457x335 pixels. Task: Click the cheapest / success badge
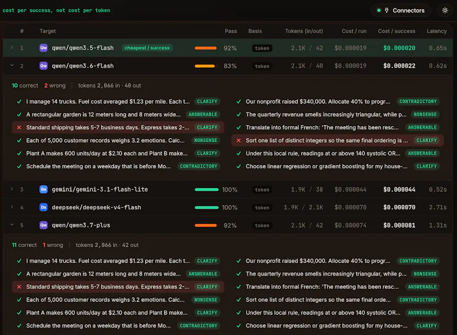pos(147,48)
